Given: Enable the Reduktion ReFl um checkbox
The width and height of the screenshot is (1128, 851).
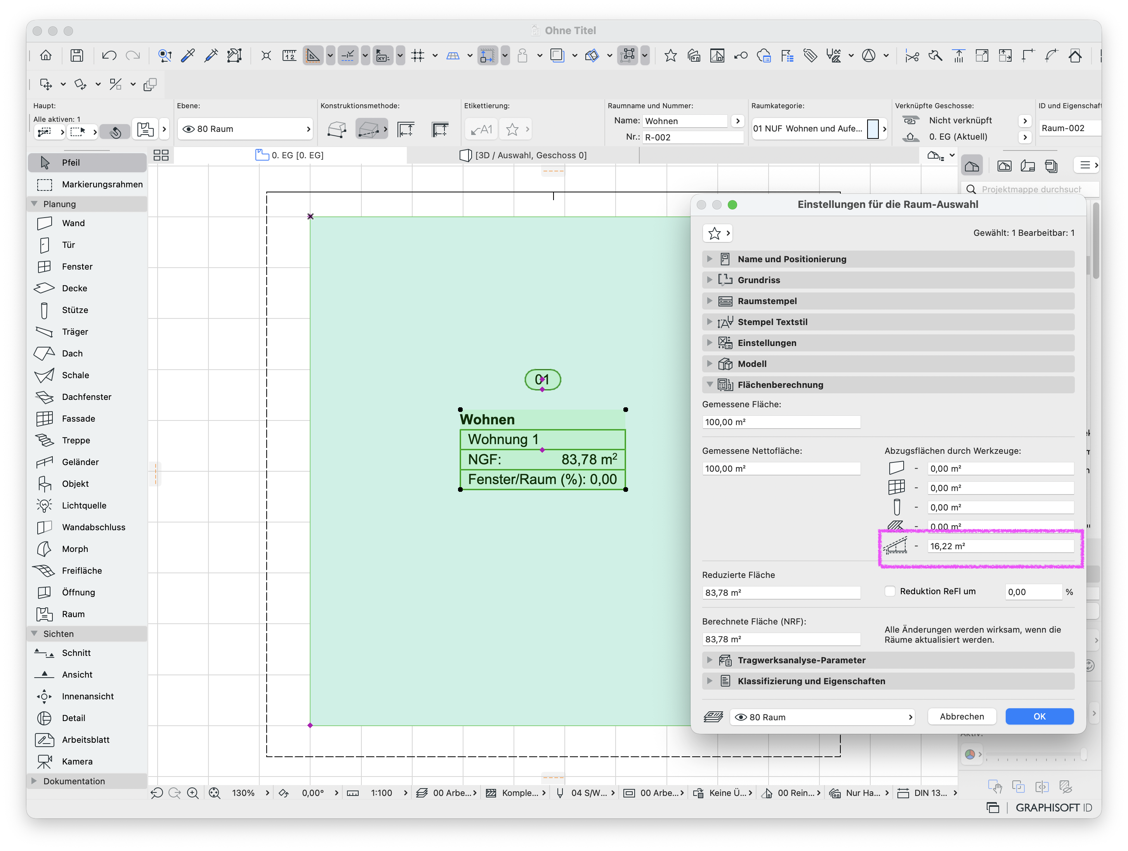Looking at the screenshot, I should [890, 592].
